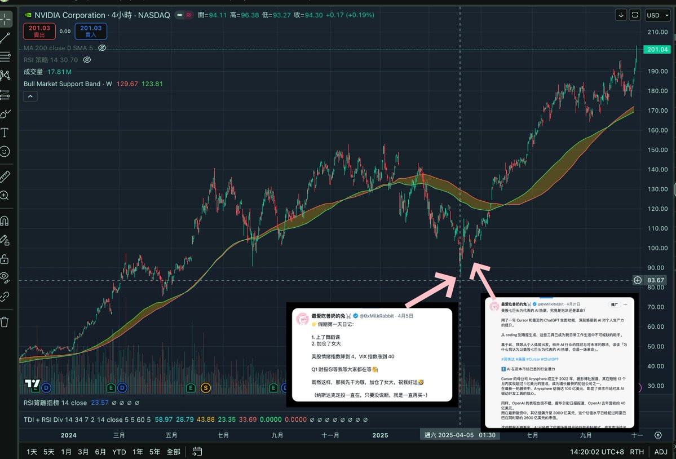
Task: Click the yellow S split marker
Action: (206, 388)
